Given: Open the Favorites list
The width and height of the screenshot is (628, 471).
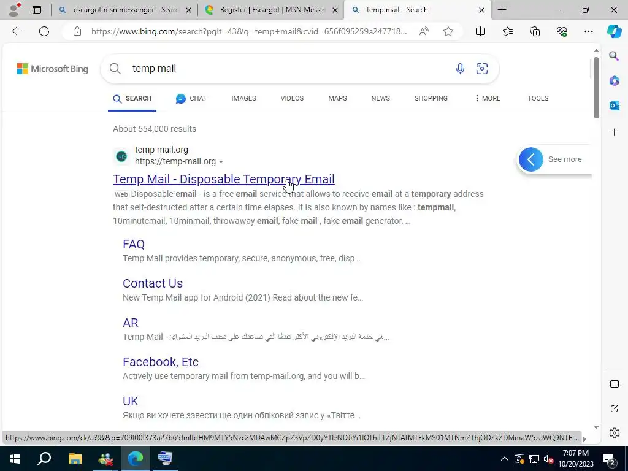Looking at the screenshot, I should [x=507, y=31].
